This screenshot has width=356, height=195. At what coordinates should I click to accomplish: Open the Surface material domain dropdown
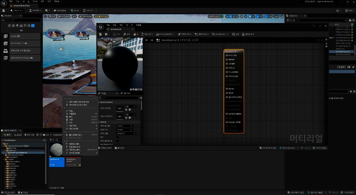click(x=125, y=126)
